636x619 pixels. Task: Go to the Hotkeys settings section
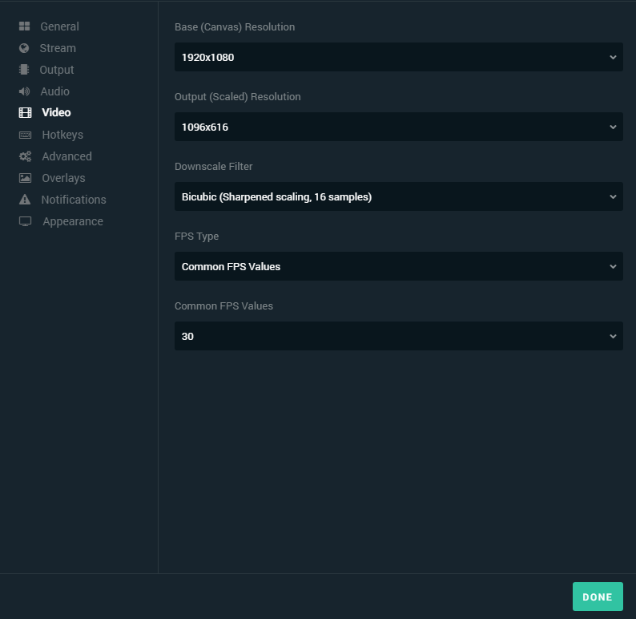pyautogui.click(x=62, y=135)
